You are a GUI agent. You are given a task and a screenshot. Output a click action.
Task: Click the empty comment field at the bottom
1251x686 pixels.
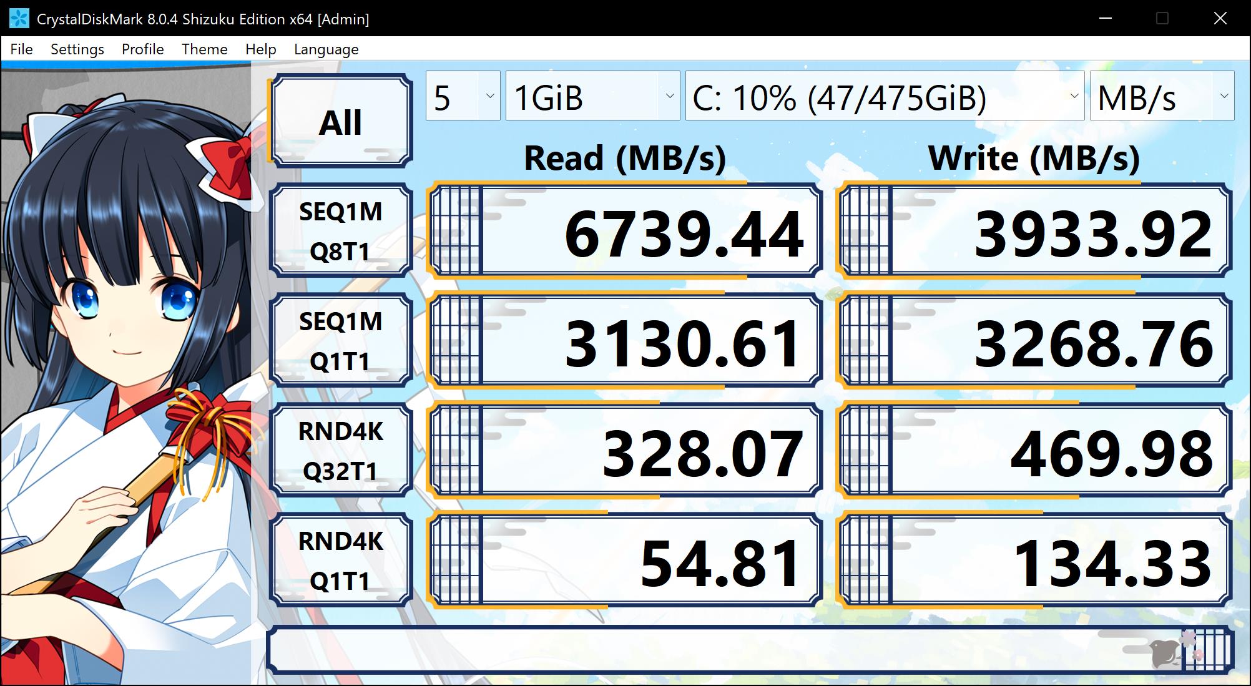click(x=750, y=650)
